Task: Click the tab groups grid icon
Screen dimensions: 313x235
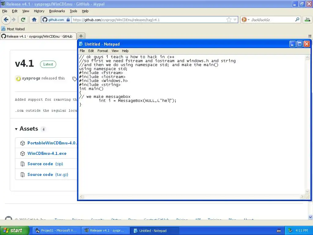Action: pyautogui.click(x=310, y=36)
